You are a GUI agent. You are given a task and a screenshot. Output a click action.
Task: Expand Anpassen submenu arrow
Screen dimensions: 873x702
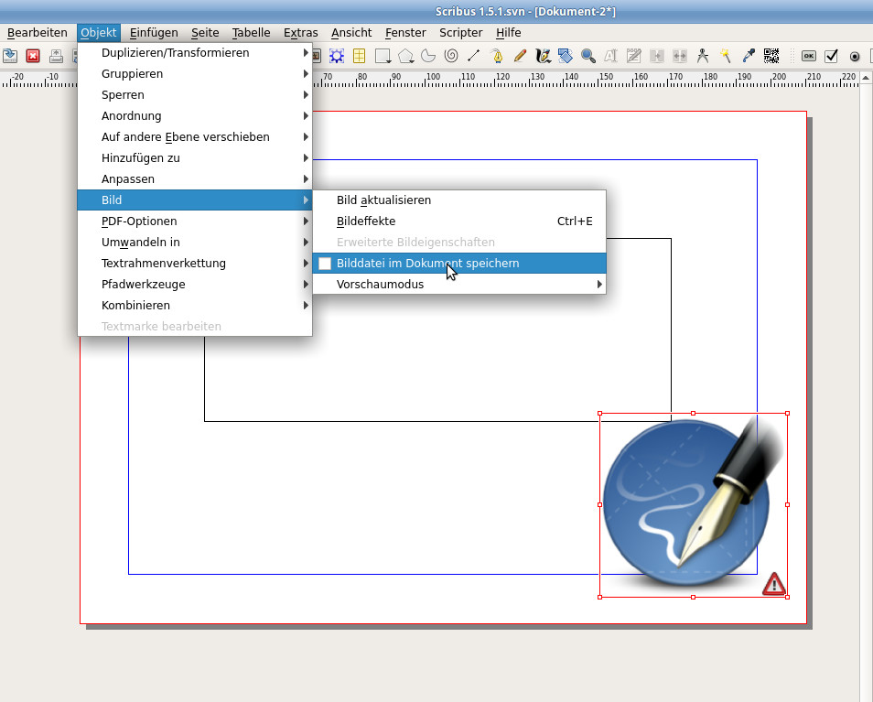click(x=306, y=179)
